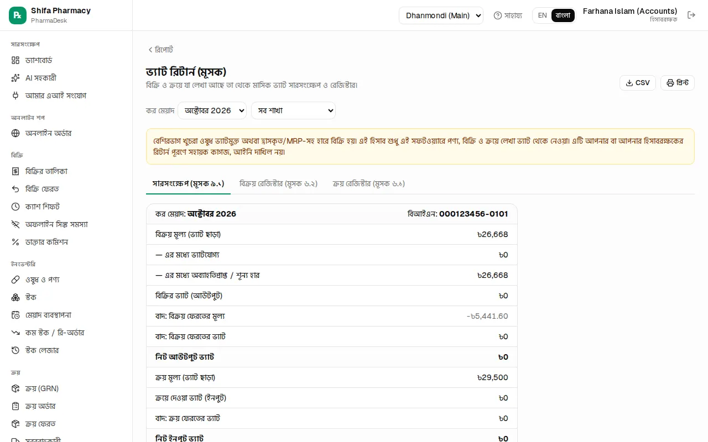Click the ডাক্তার কমিশন percent icon
This screenshot has width=708, height=442.
point(15,242)
